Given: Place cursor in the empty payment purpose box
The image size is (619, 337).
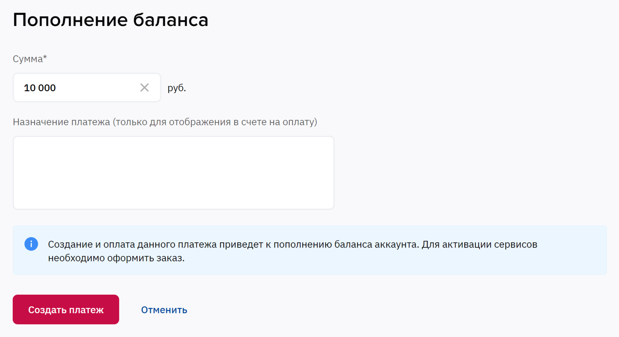Looking at the screenshot, I should pos(173,173).
